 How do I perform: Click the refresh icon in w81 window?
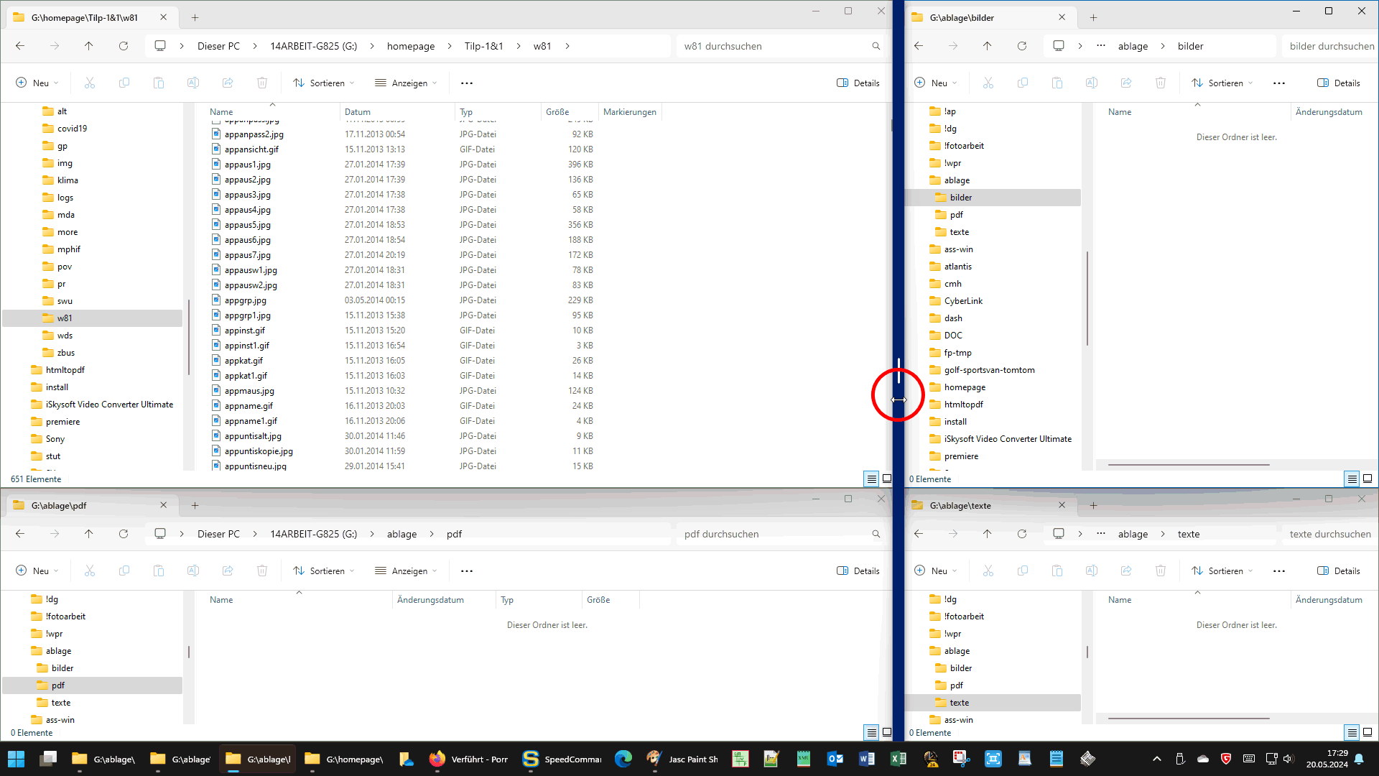tap(124, 46)
